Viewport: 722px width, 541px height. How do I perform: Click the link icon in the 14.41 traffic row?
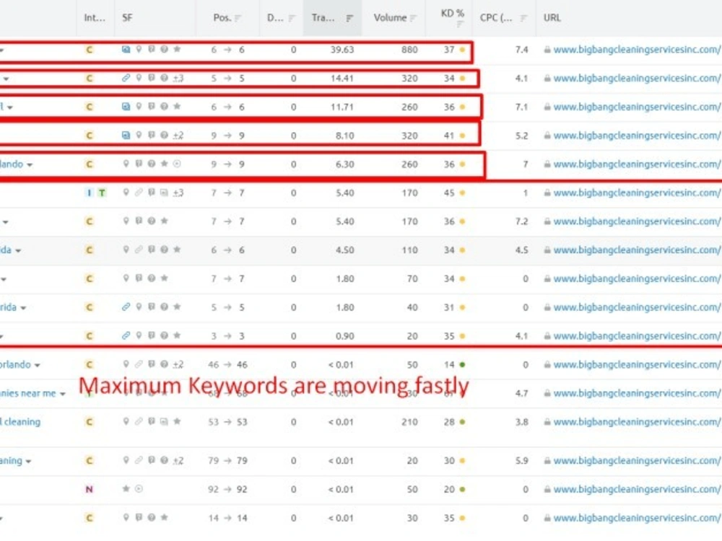pos(126,78)
